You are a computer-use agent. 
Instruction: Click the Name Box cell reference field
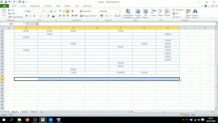(x=11, y=24)
